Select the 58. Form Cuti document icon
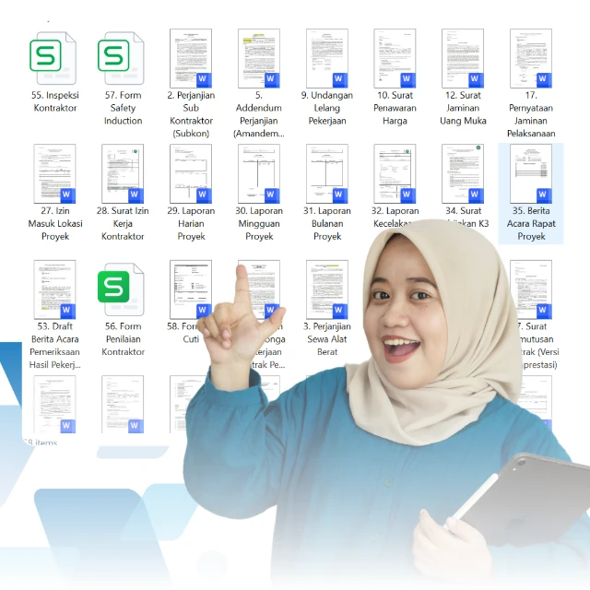 point(191,289)
